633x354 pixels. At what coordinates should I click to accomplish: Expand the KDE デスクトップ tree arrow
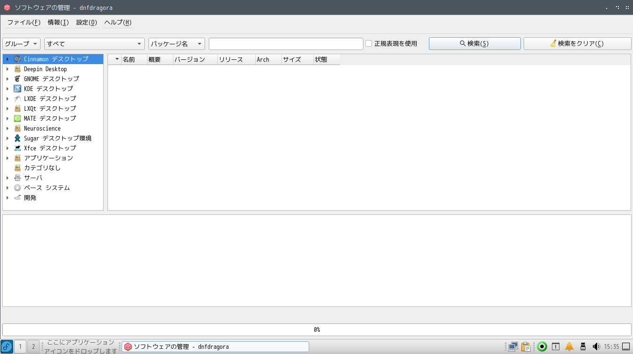(8, 89)
